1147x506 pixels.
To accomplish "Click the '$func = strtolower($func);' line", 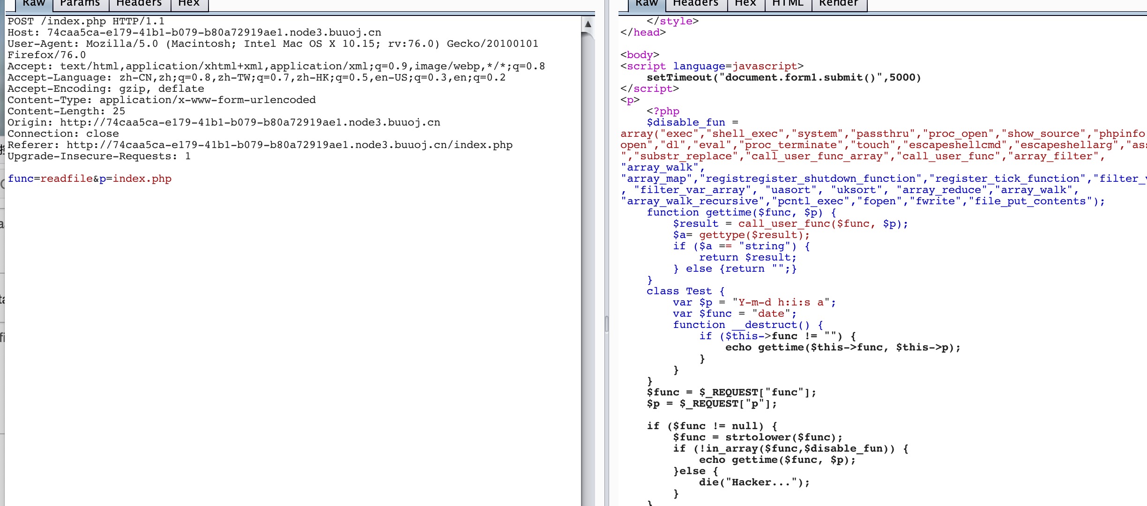I will (x=758, y=438).
